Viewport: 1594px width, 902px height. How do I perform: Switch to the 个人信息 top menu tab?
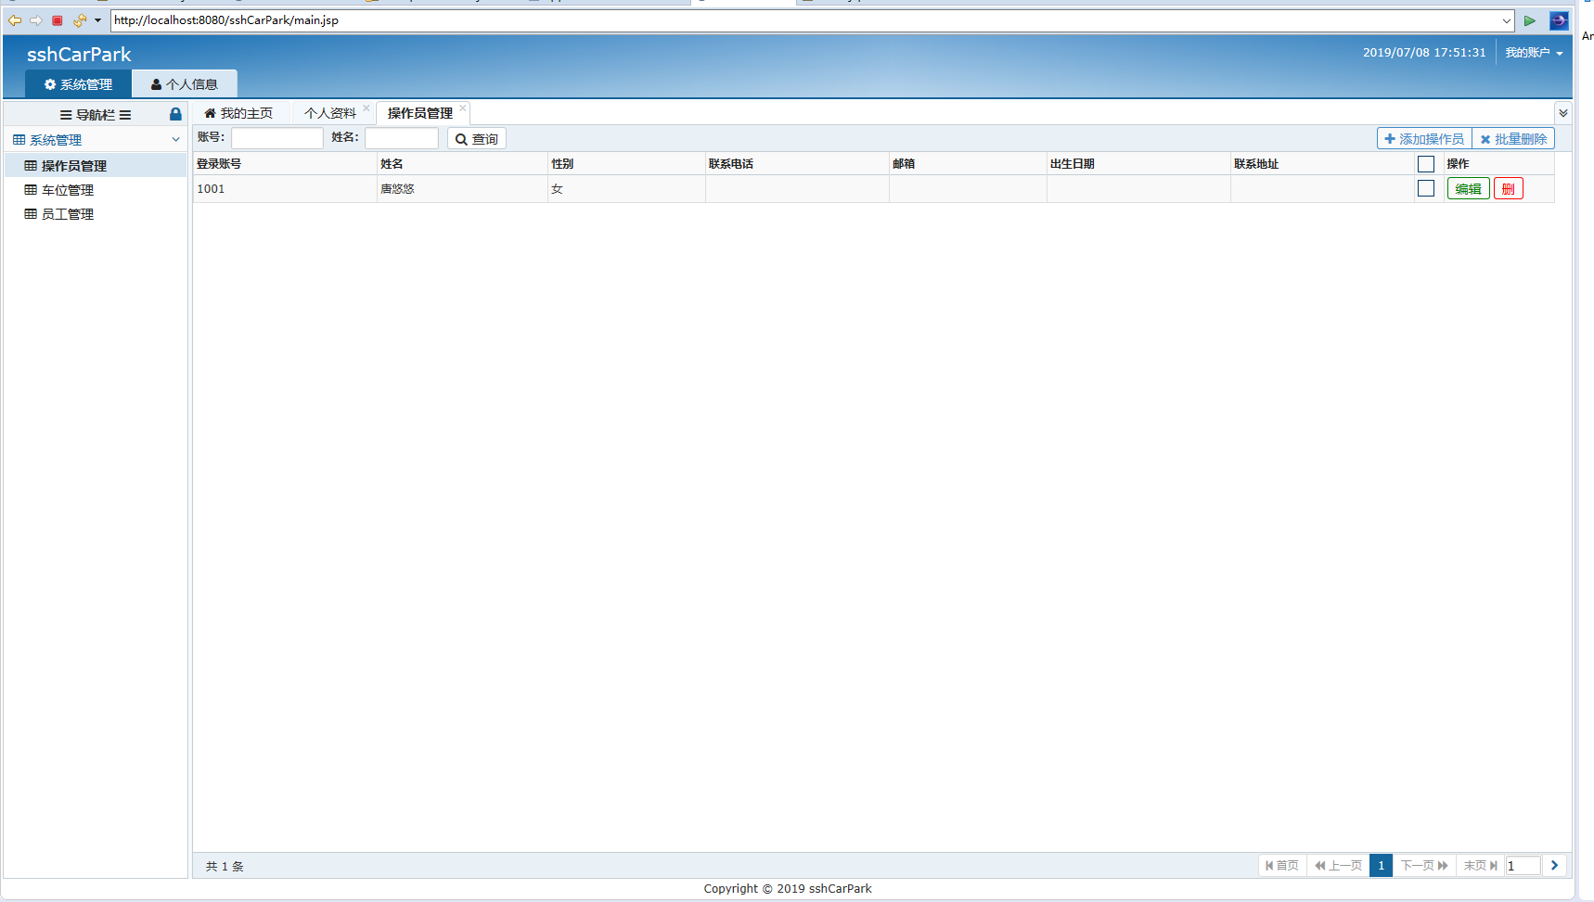[x=184, y=84]
